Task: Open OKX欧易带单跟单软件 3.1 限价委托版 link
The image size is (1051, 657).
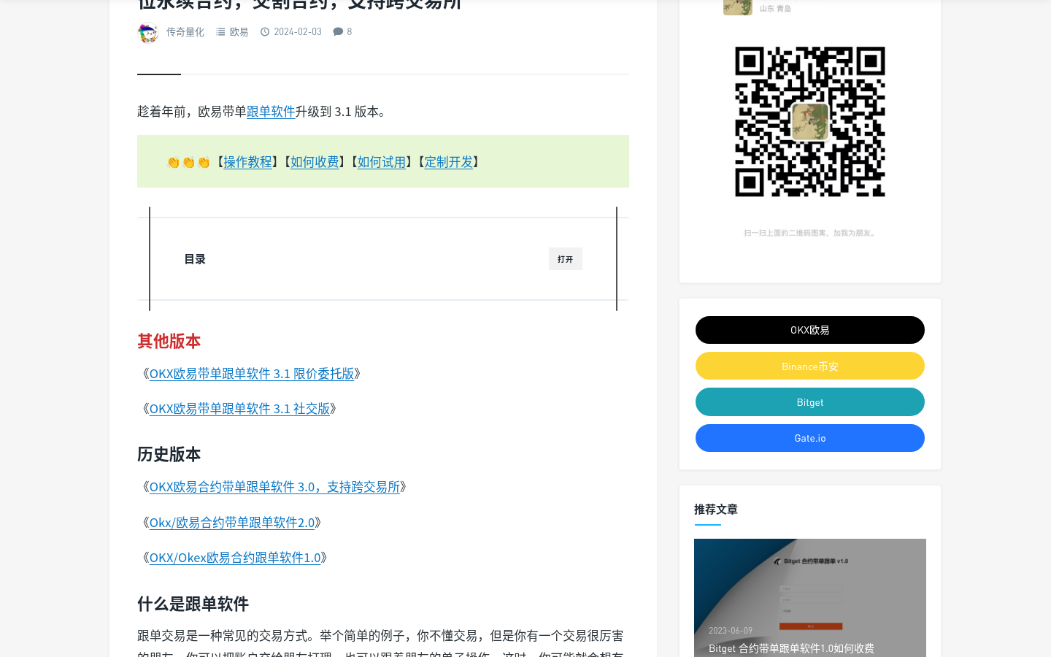Action: coord(252,374)
